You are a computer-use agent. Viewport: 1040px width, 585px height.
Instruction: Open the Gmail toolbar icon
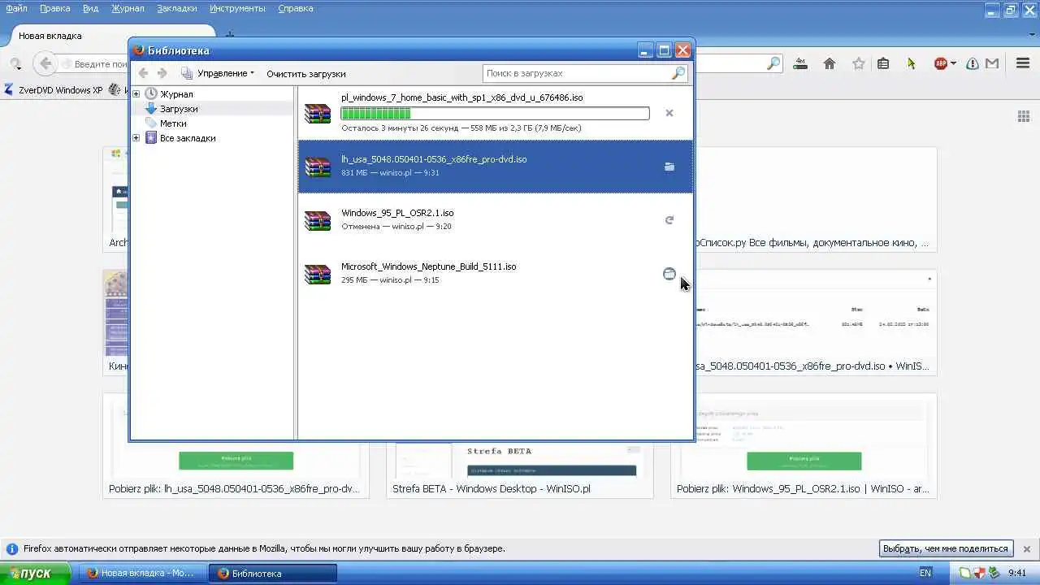[992, 63]
